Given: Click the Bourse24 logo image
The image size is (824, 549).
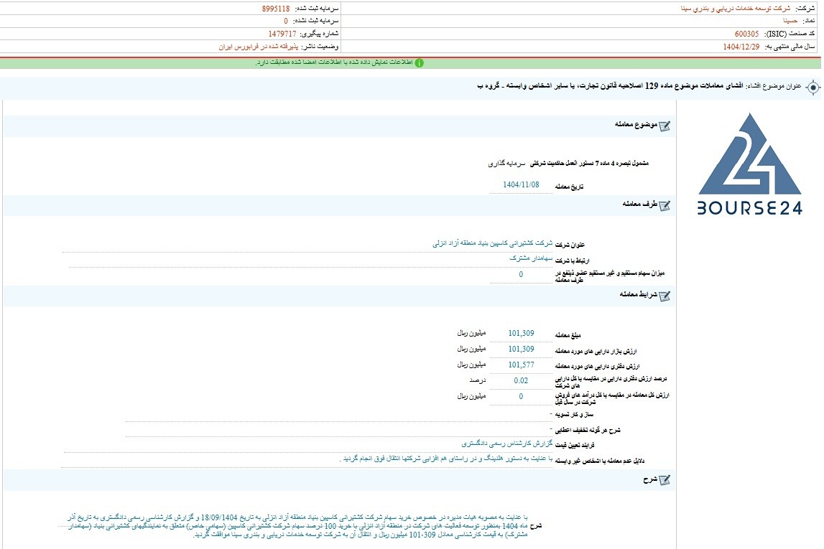Looking at the screenshot, I should [x=750, y=164].
